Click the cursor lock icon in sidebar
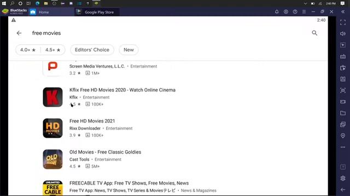 click(343, 45)
